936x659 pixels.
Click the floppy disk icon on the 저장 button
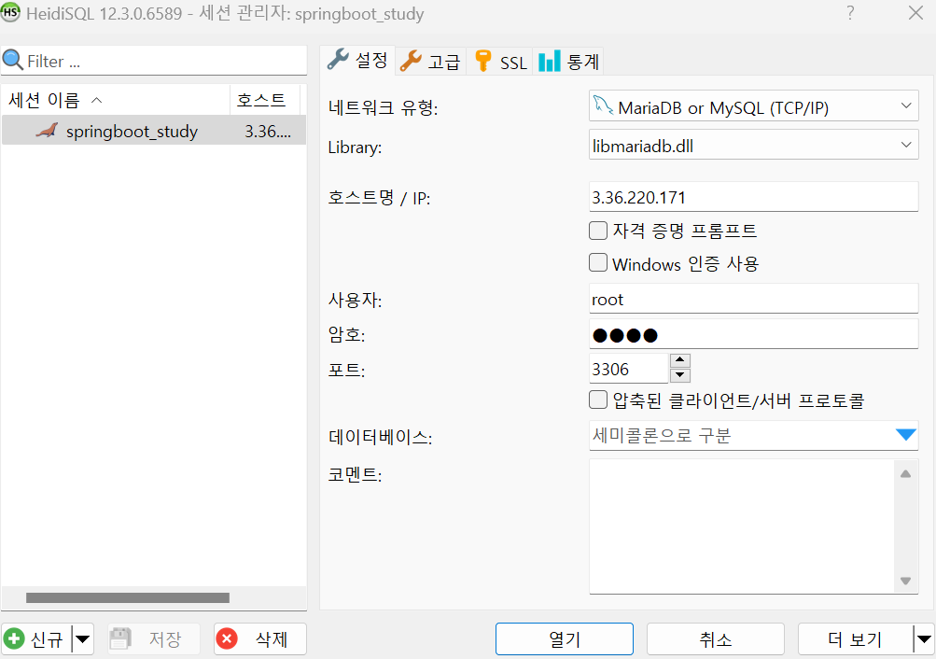coord(120,638)
